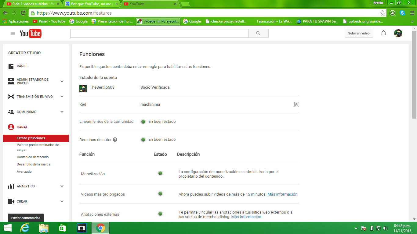Click the Transmisión en Vivo broadcast icon
Image resolution: width=417 pixels, height=234 pixels.
[11, 97]
